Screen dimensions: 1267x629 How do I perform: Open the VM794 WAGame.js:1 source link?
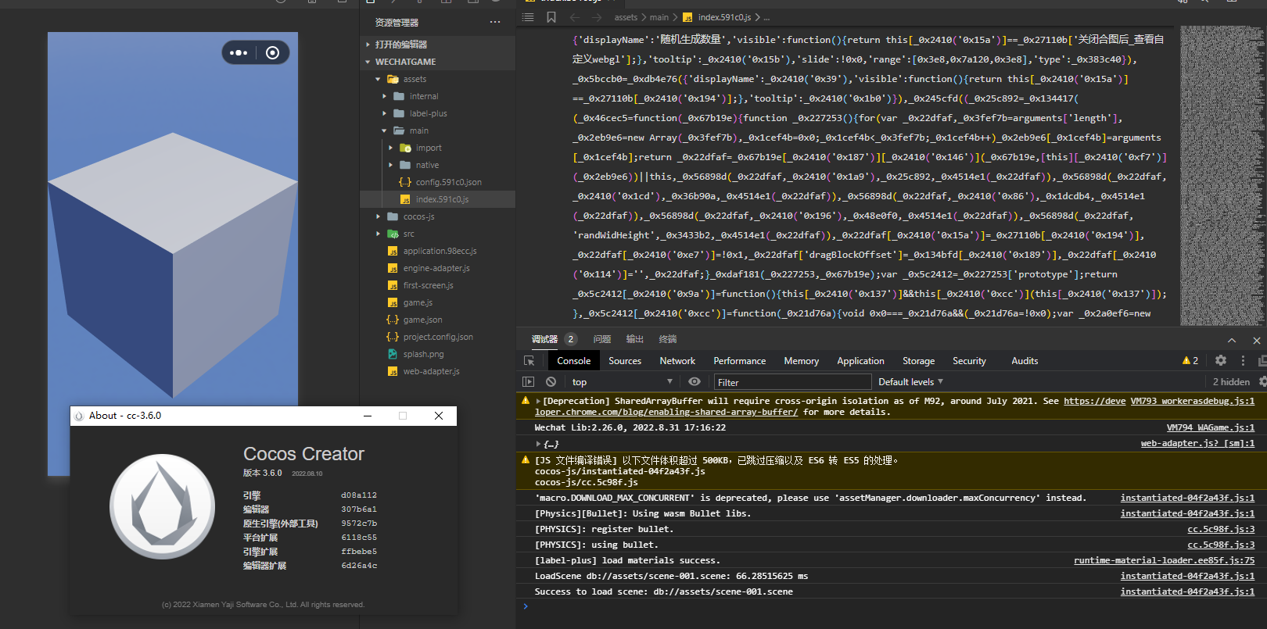click(1210, 427)
